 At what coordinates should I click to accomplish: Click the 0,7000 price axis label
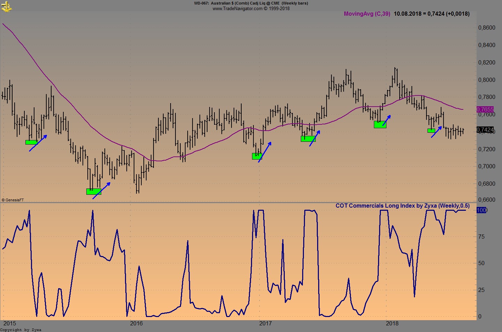pos(487,166)
